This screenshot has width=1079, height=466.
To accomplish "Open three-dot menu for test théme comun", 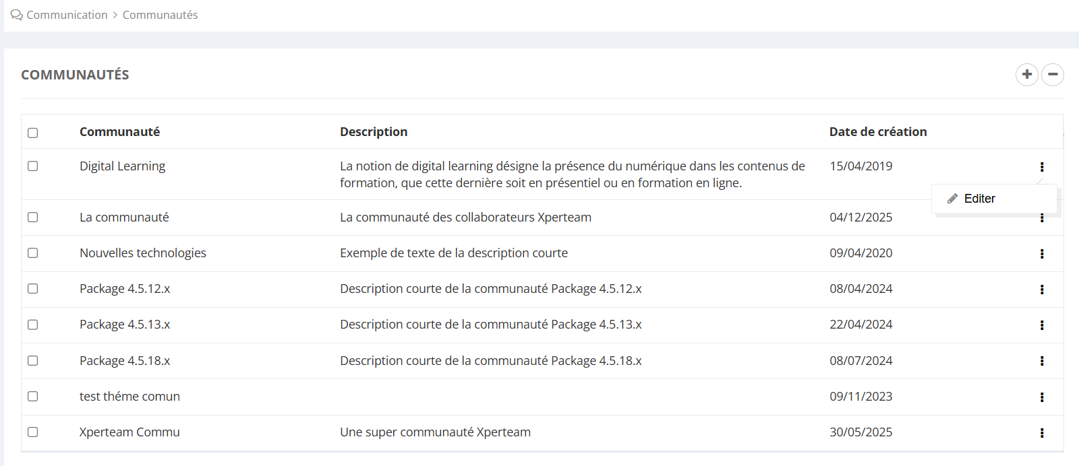I will tap(1042, 397).
